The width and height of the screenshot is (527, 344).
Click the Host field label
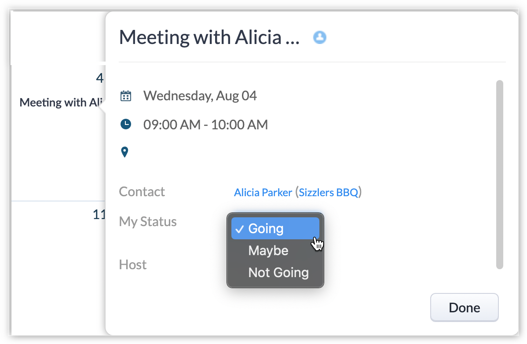(133, 264)
